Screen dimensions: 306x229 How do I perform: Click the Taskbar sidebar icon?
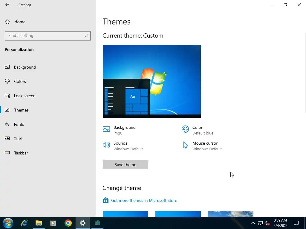(x=7, y=153)
